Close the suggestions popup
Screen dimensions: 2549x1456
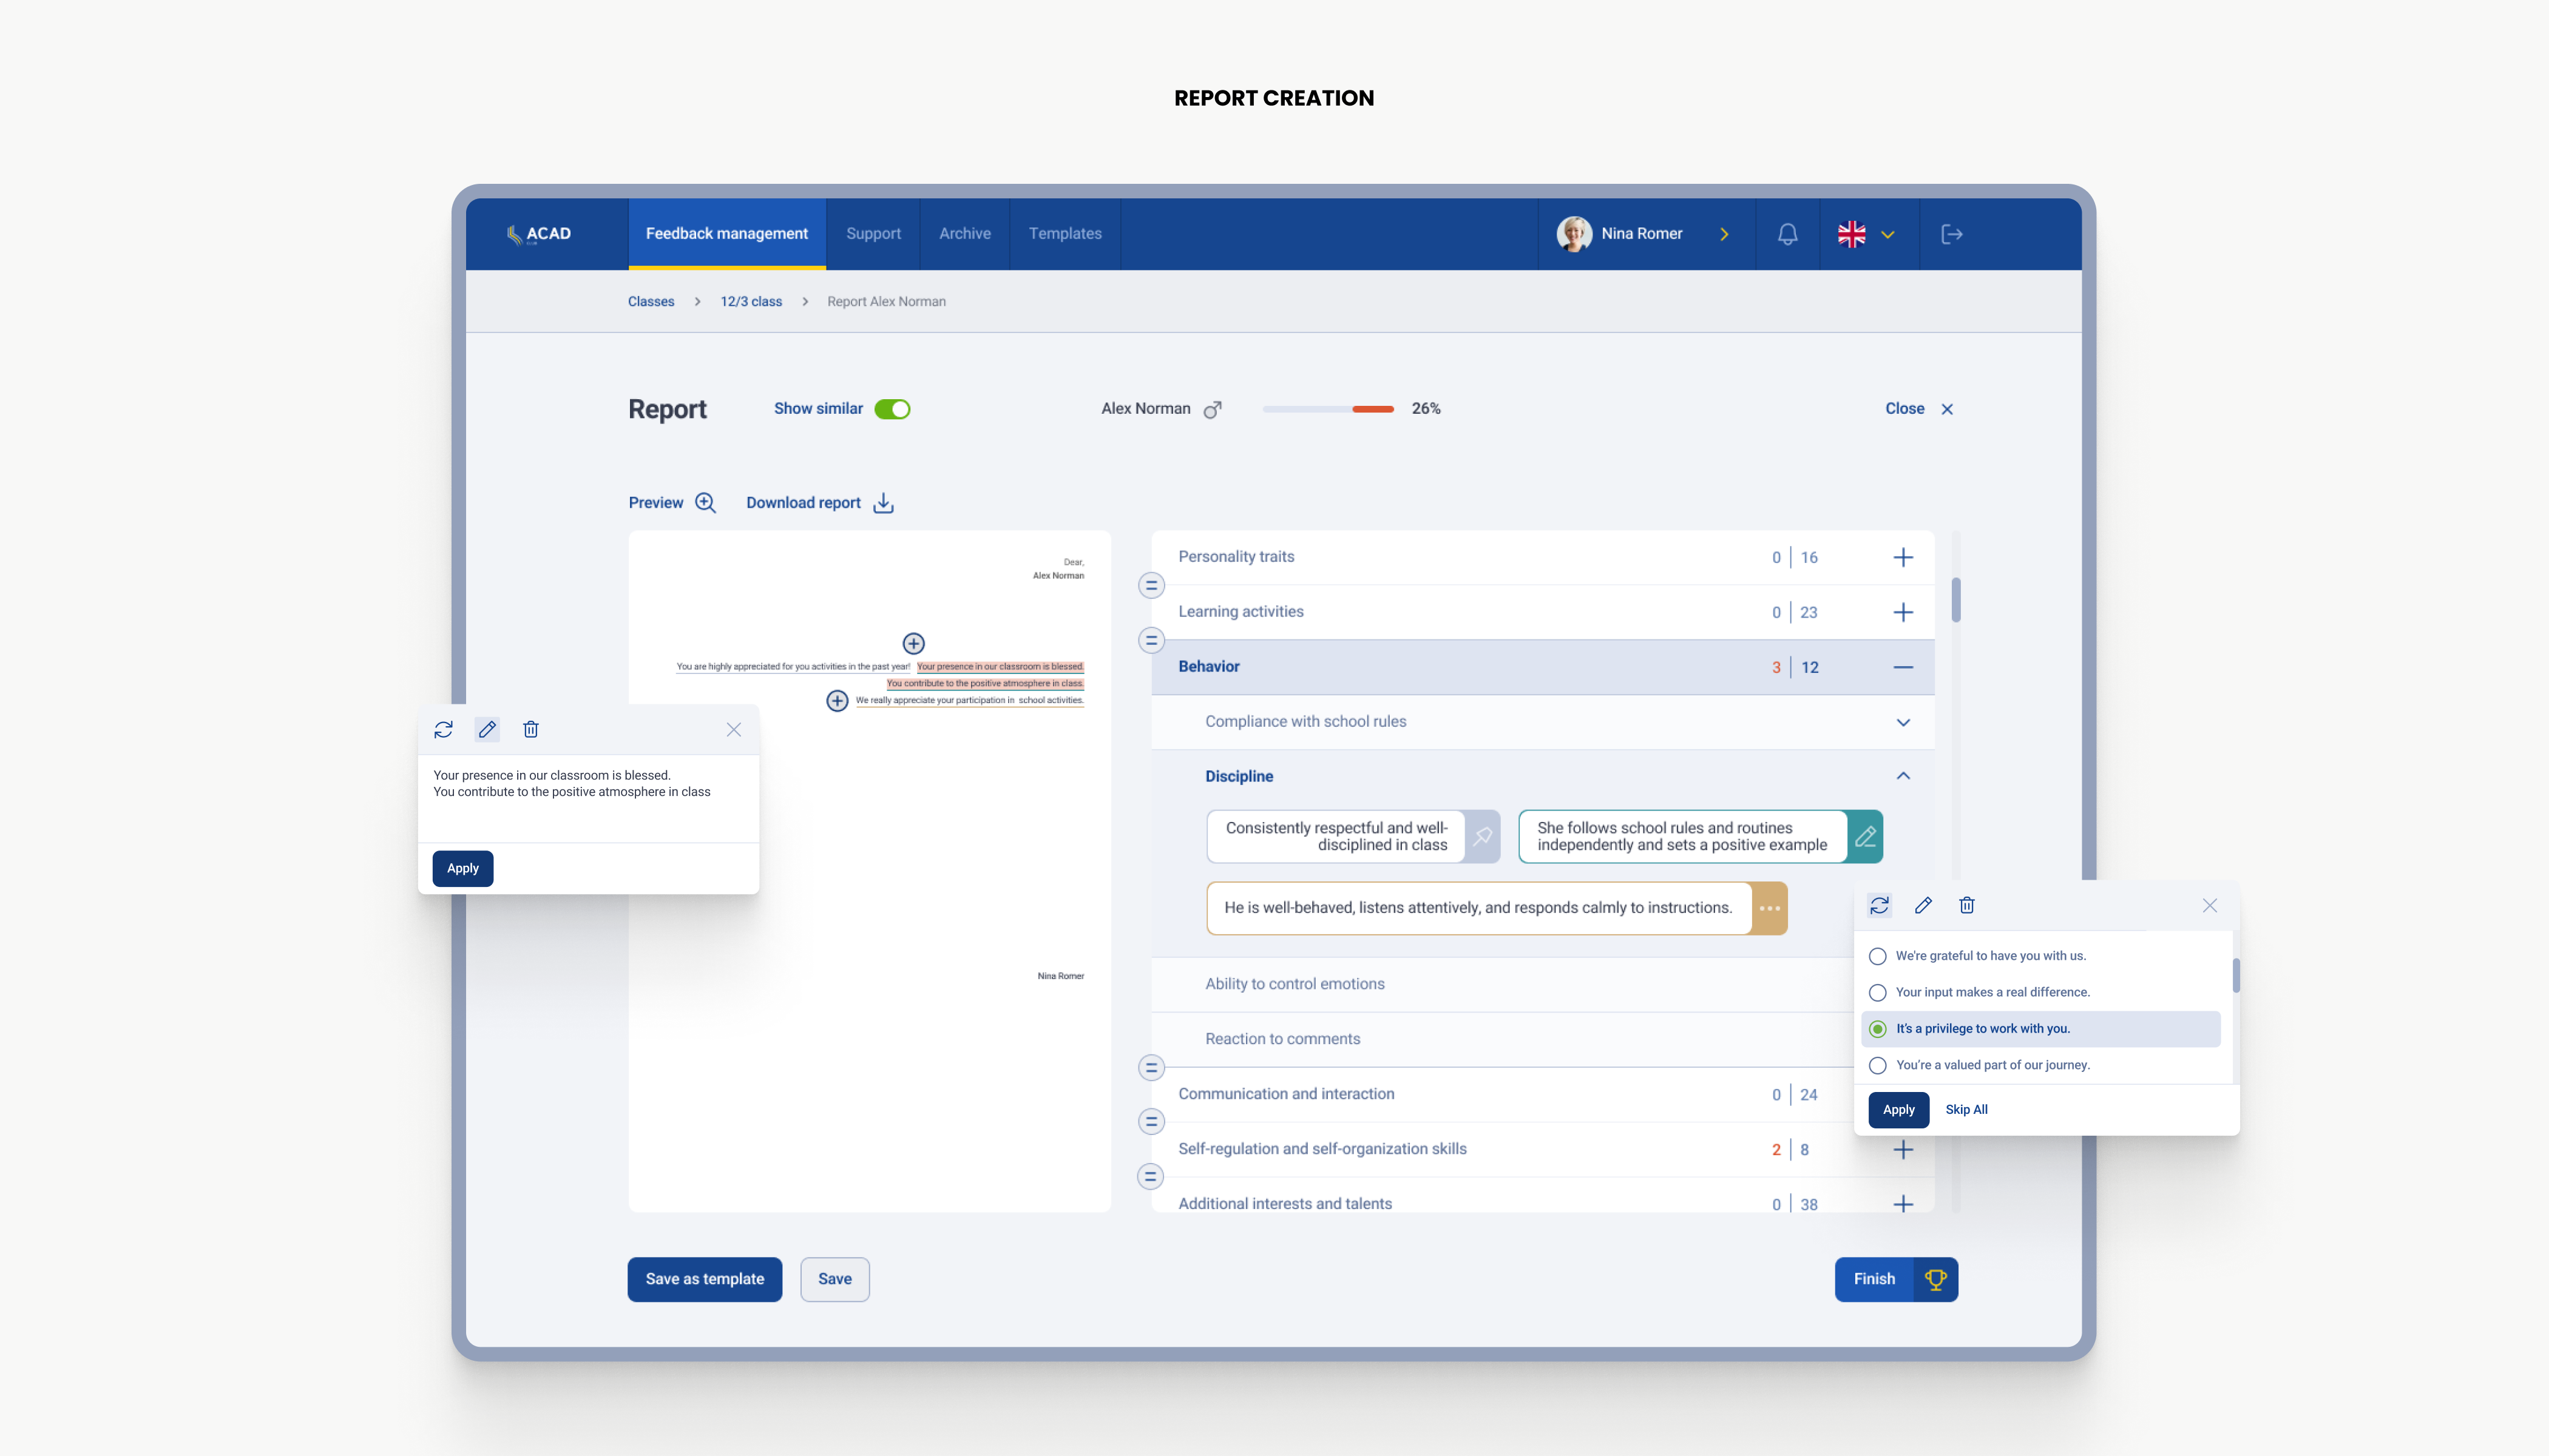pyautogui.click(x=2210, y=906)
